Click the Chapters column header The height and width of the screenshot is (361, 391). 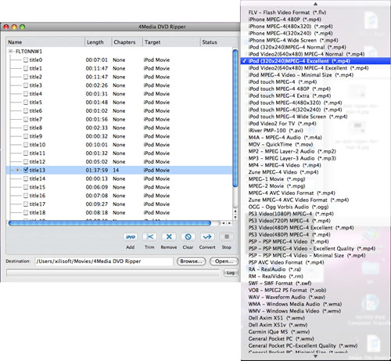coord(127,42)
